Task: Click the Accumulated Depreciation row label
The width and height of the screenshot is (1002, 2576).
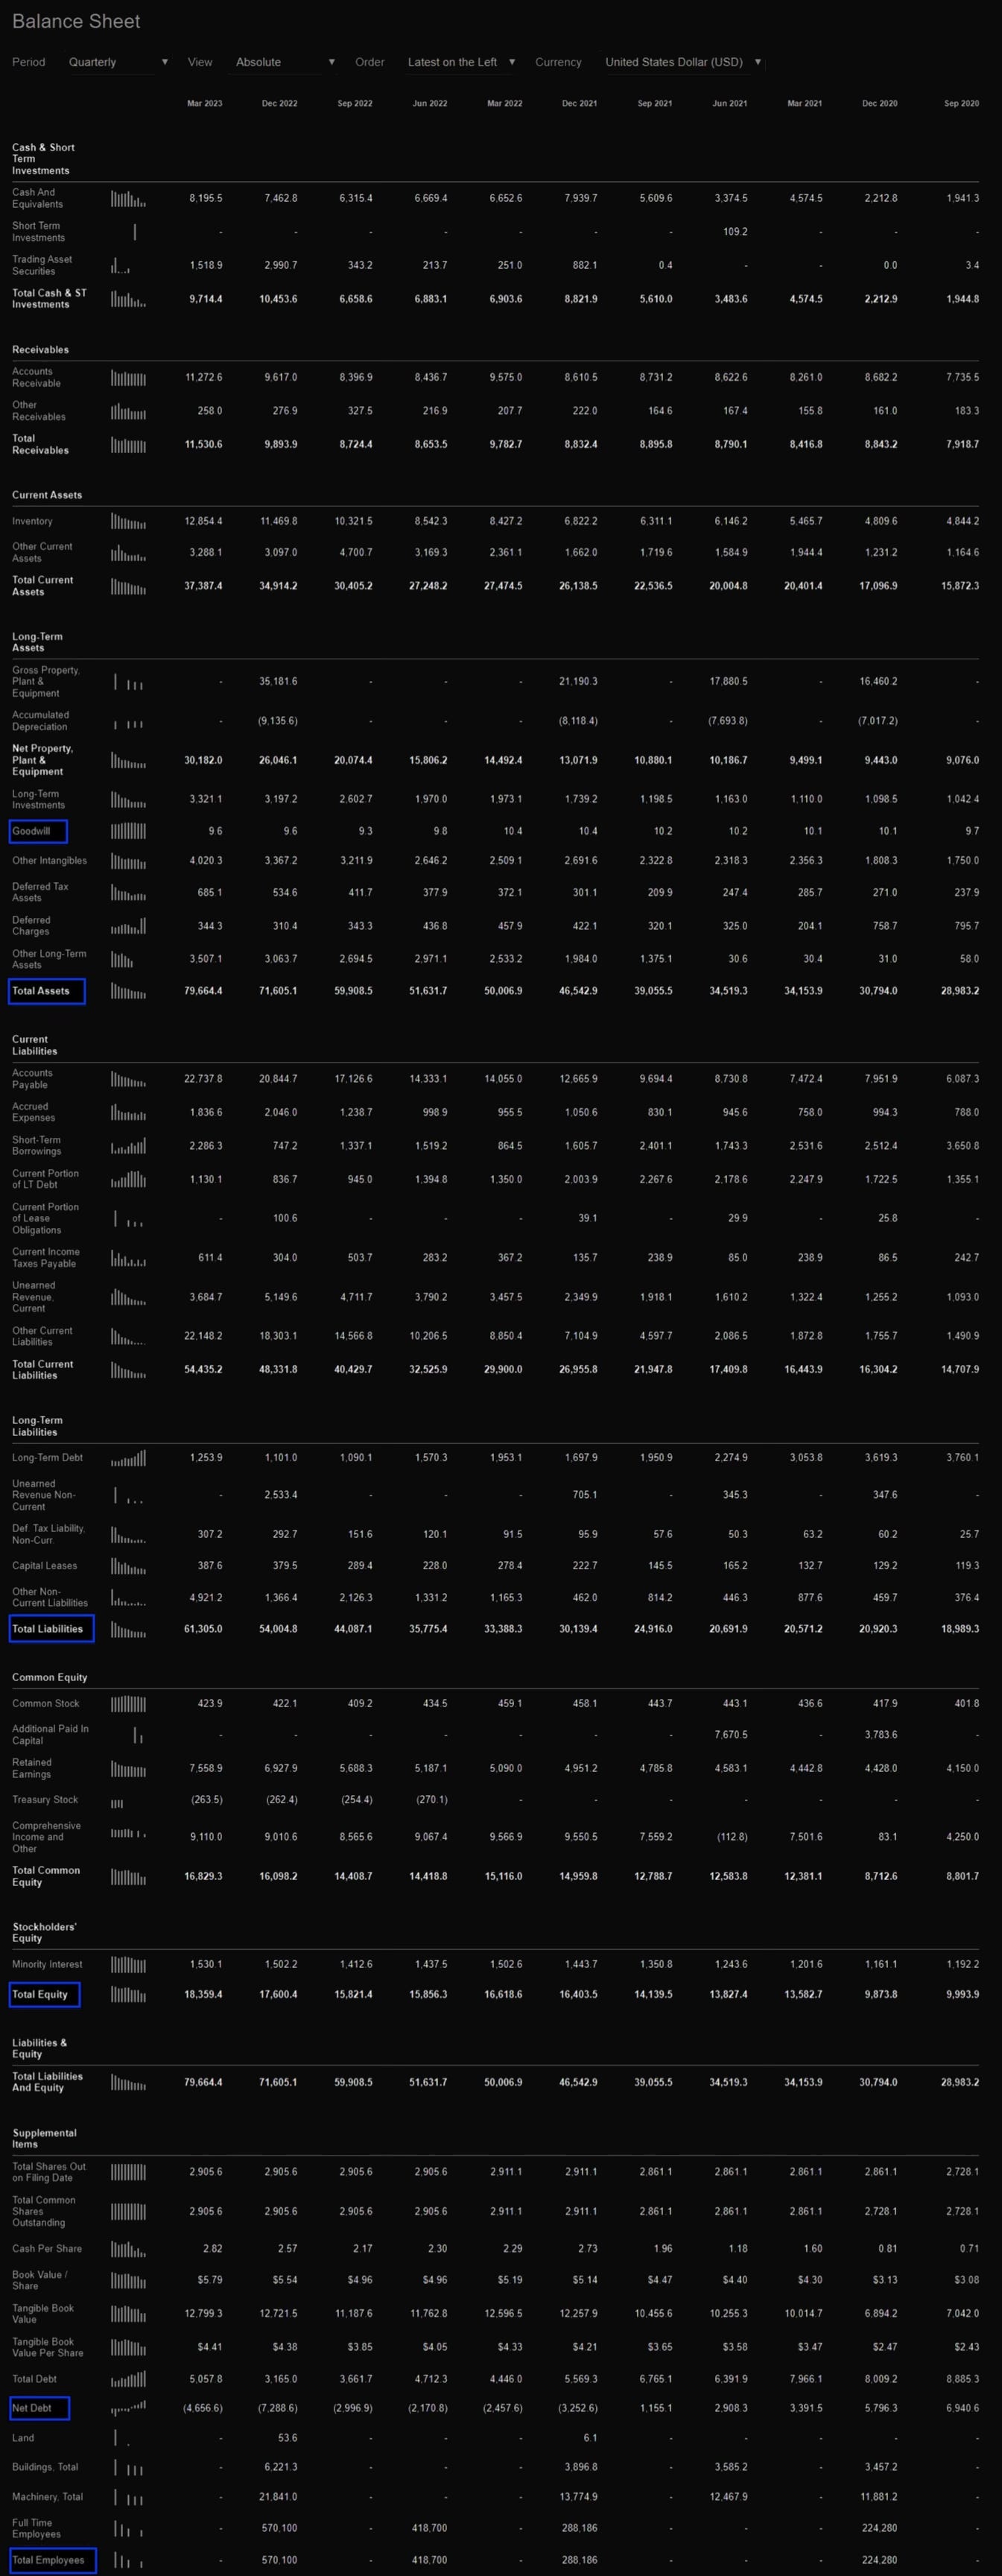Action: click(x=41, y=721)
